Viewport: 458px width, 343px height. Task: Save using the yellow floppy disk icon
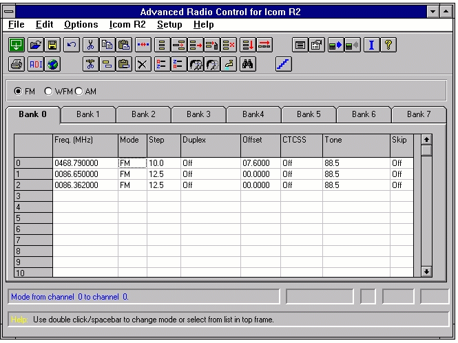pos(52,45)
